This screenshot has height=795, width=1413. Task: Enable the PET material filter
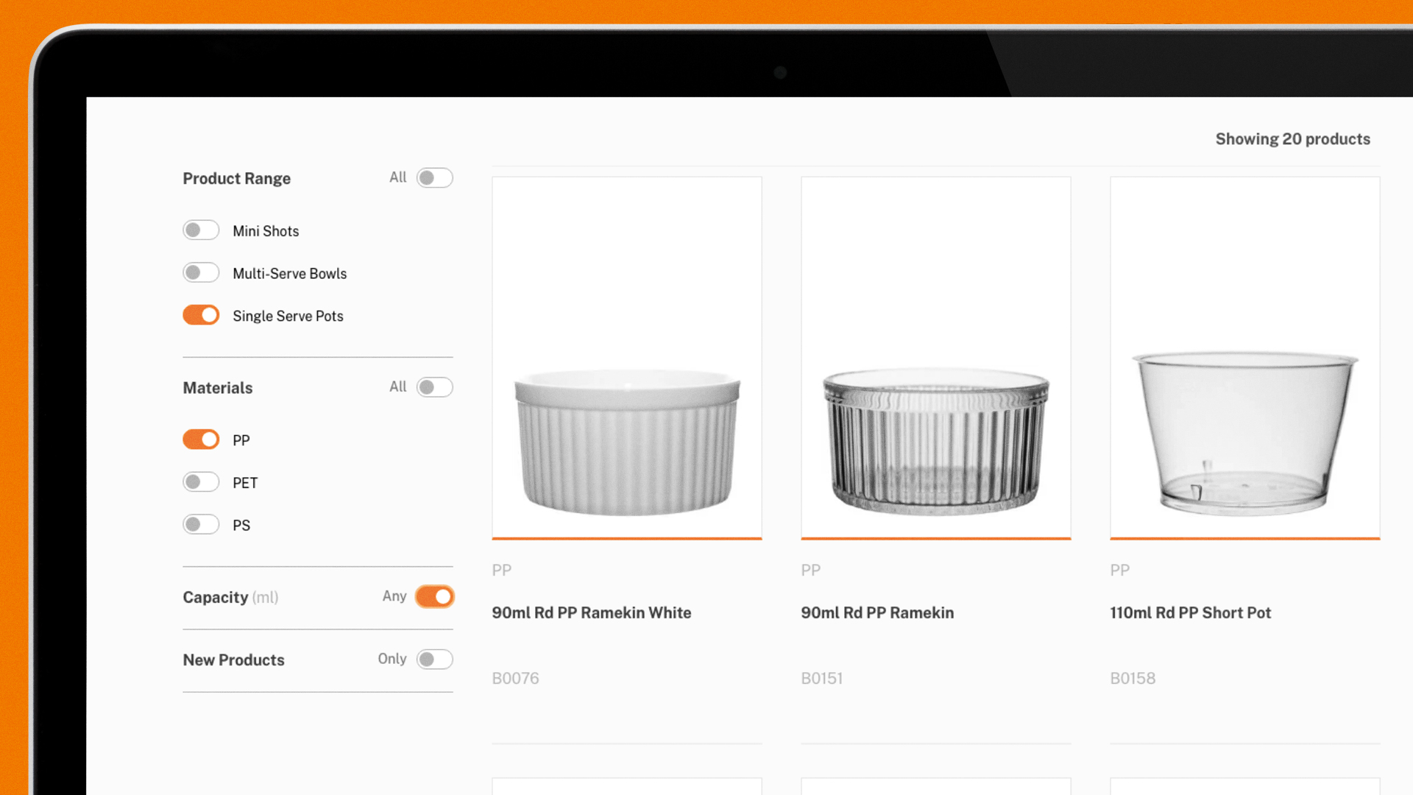click(201, 482)
